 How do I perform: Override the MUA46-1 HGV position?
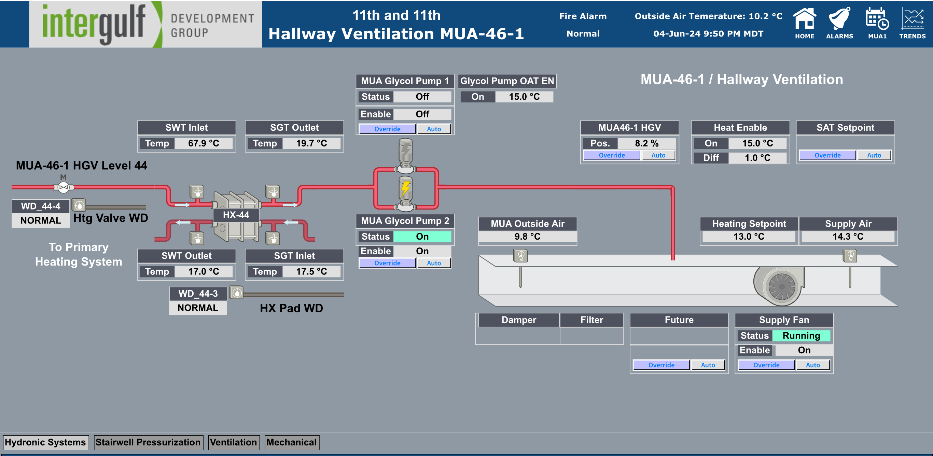pos(612,155)
